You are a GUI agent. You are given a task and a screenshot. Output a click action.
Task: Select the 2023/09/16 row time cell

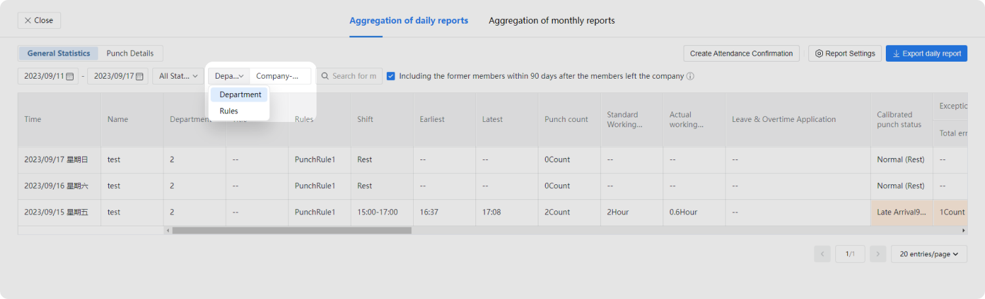point(59,186)
